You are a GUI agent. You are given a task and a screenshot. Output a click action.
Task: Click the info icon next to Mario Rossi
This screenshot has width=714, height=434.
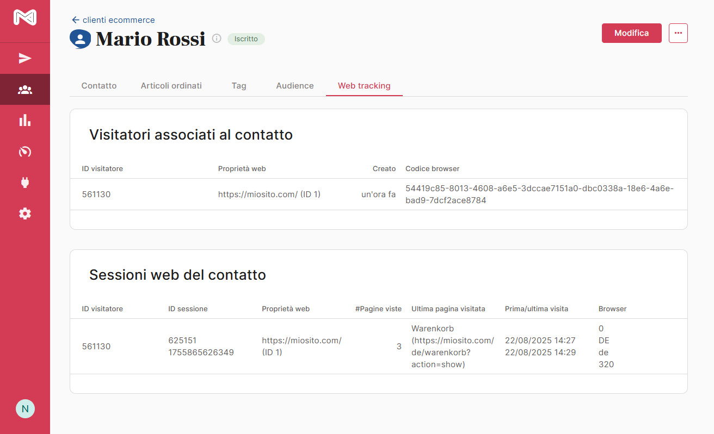217,39
